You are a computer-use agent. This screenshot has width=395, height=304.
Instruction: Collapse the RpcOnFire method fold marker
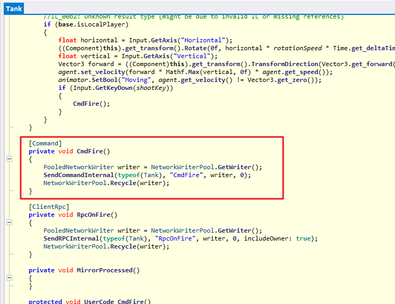[x=10, y=223]
